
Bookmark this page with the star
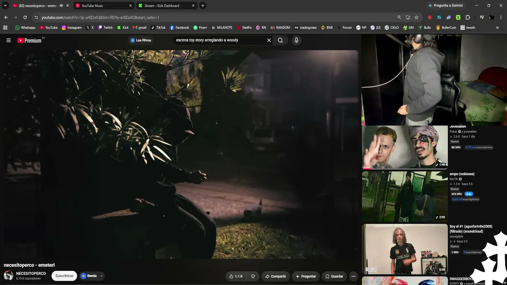tap(416, 17)
